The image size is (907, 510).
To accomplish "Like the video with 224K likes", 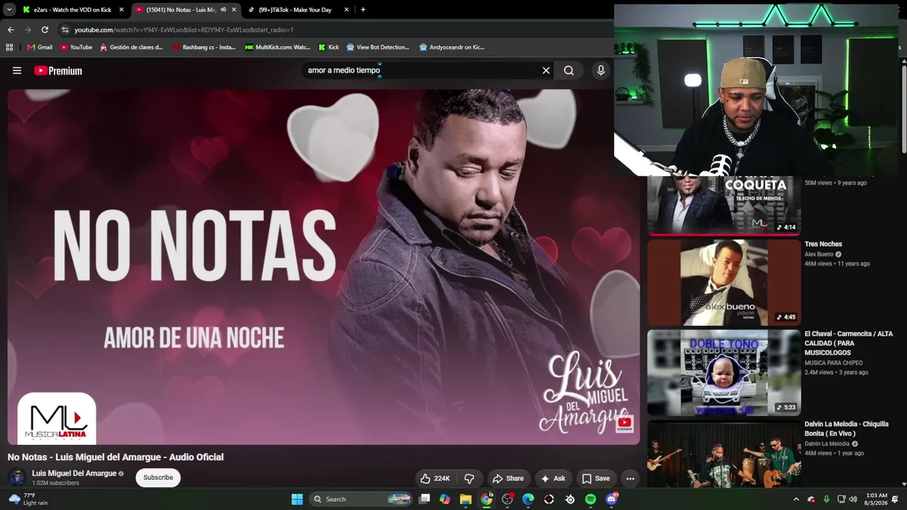I will pyautogui.click(x=434, y=479).
